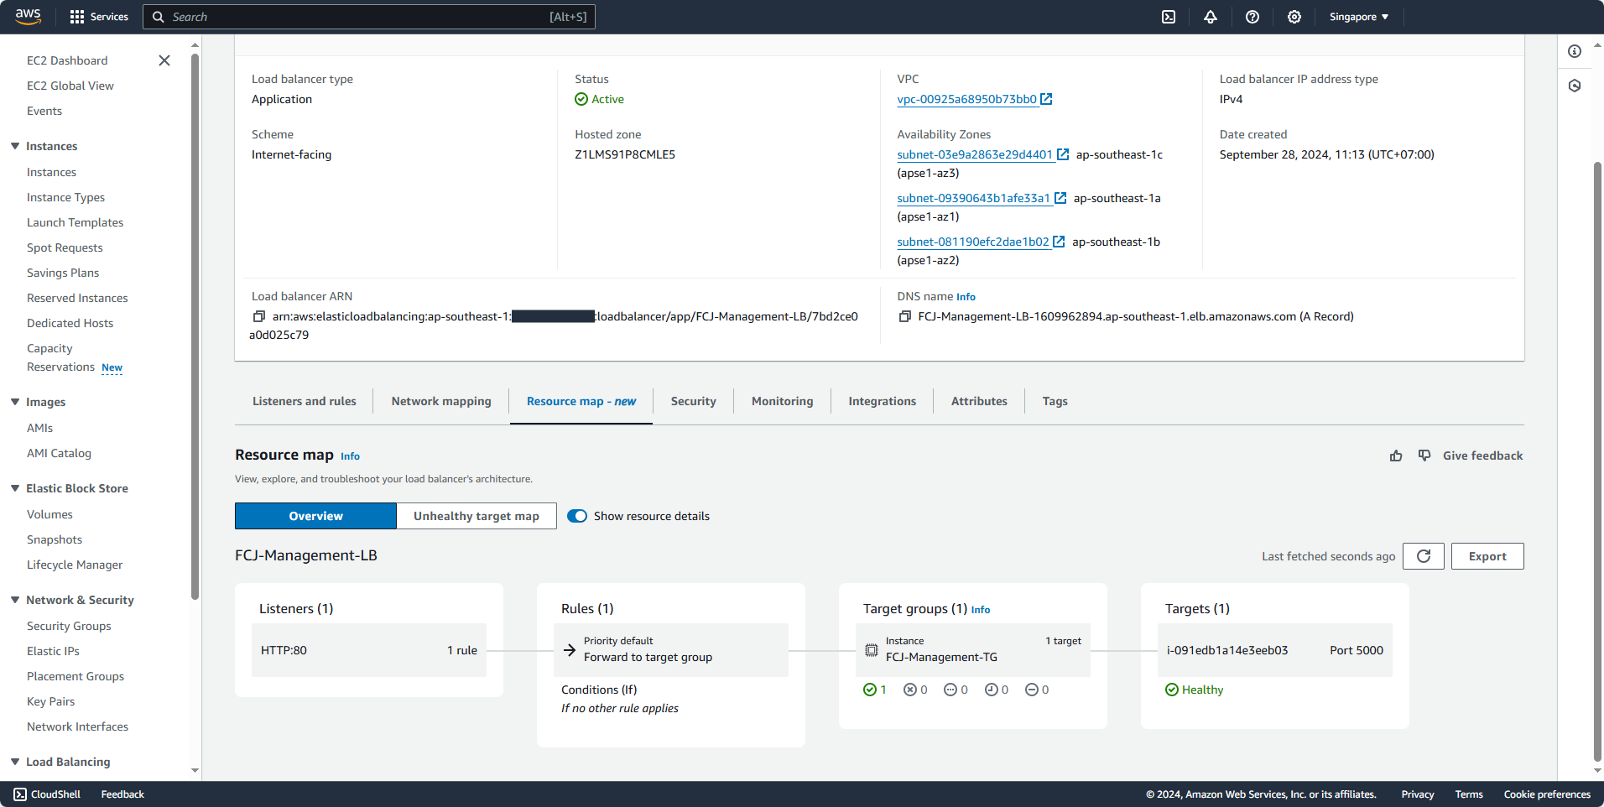Click the Active status check icon

(581, 99)
